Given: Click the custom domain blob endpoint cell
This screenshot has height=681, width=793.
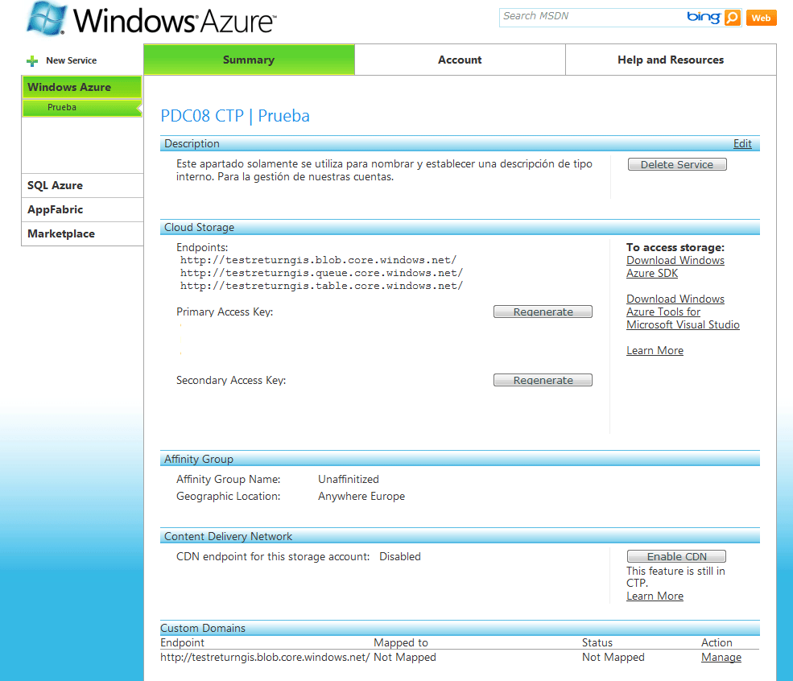Looking at the screenshot, I should coord(265,657).
